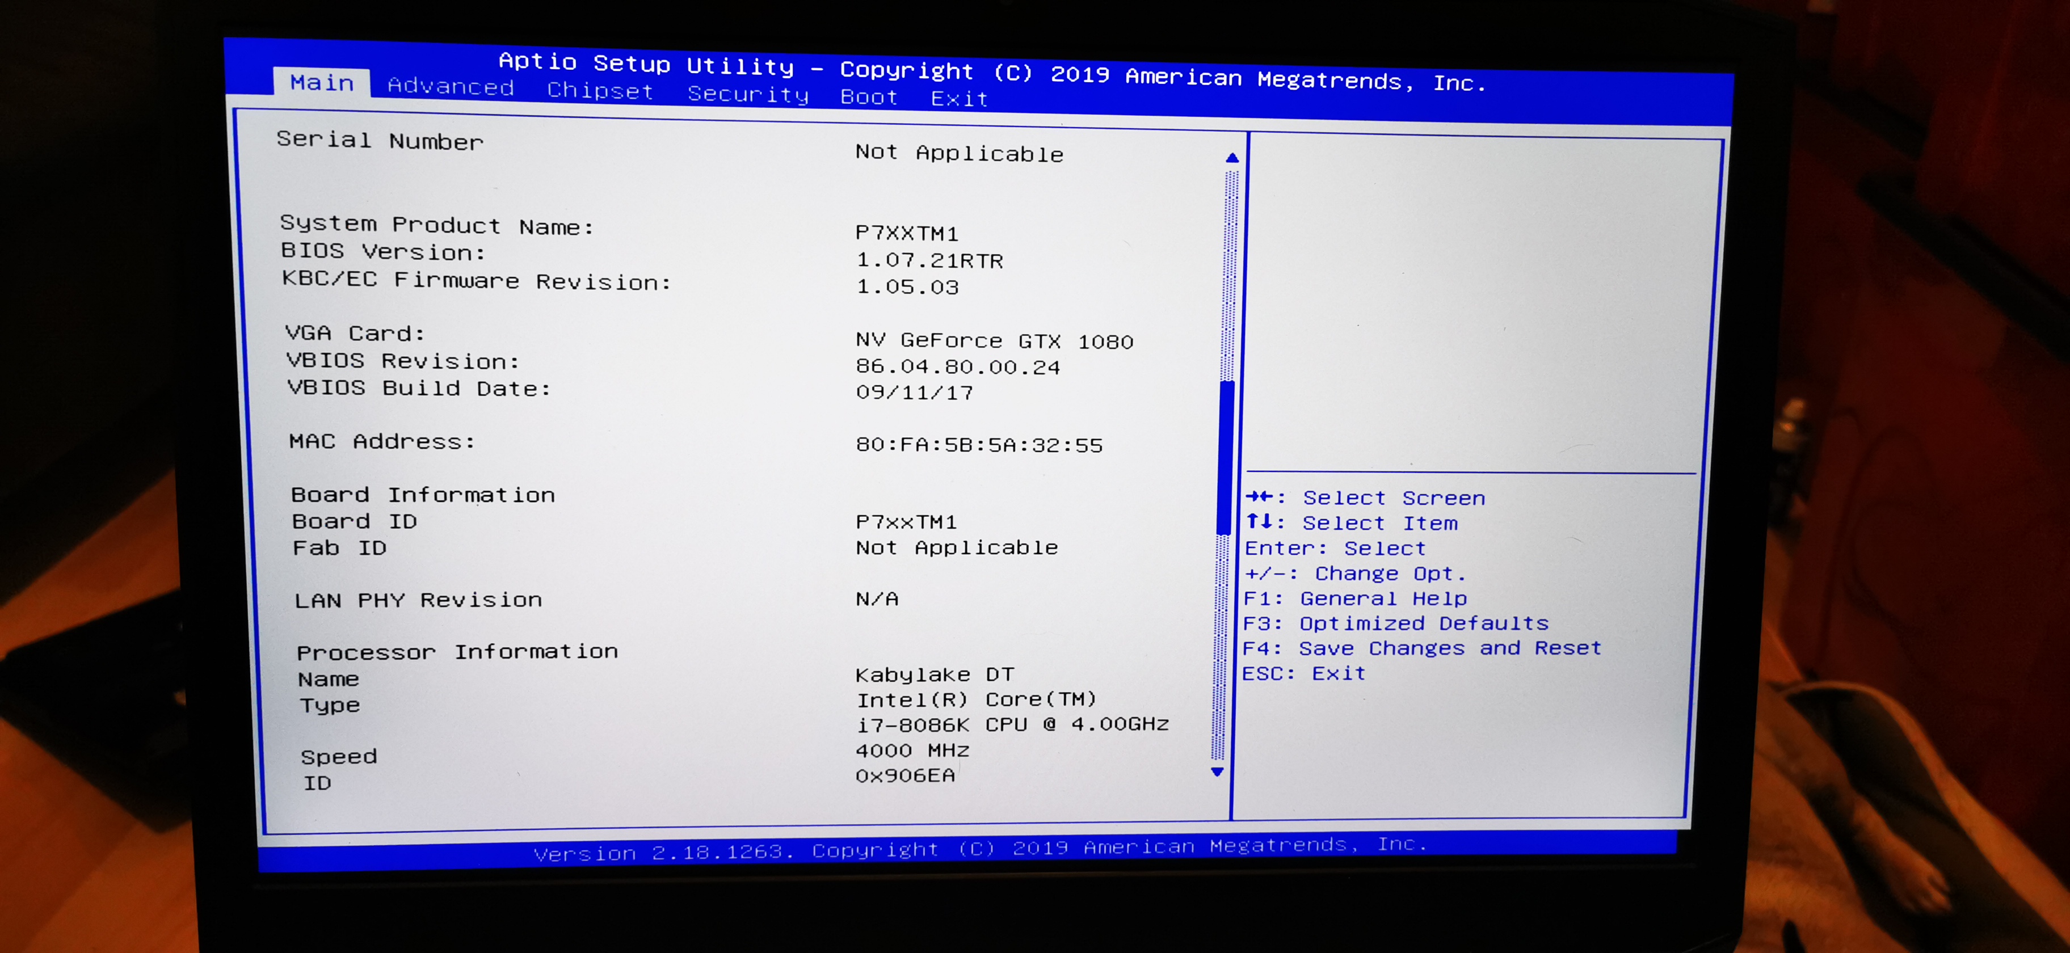Screen dimensions: 2070x953
Task: Click 'F4: Save Changes and Reset' line
Action: tap(1421, 648)
